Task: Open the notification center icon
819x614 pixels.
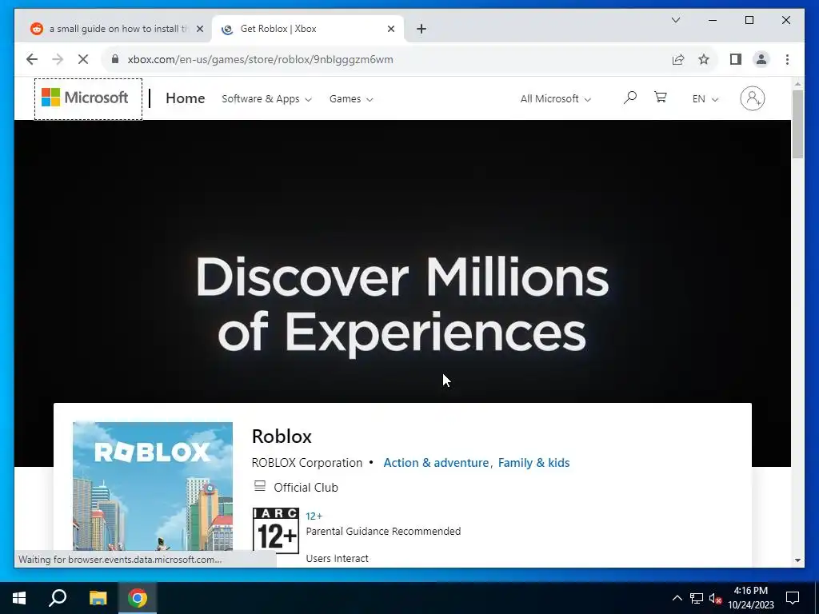Action: (x=793, y=598)
